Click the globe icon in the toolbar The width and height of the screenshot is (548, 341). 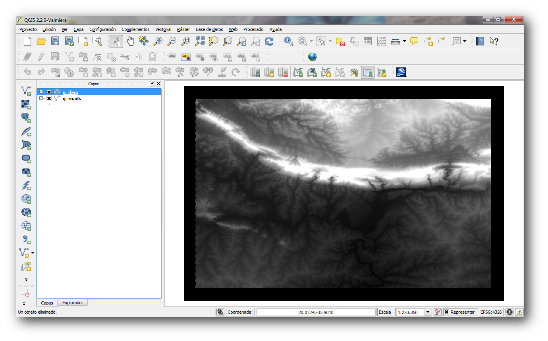pos(313,57)
